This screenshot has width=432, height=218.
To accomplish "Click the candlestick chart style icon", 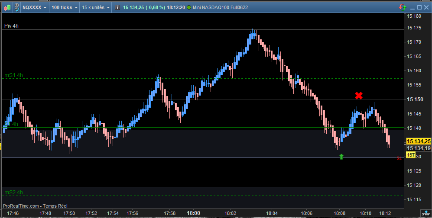I will pos(7,7).
